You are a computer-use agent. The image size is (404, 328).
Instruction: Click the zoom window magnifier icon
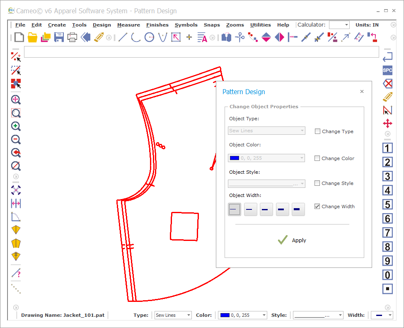(x=16, y=113)
